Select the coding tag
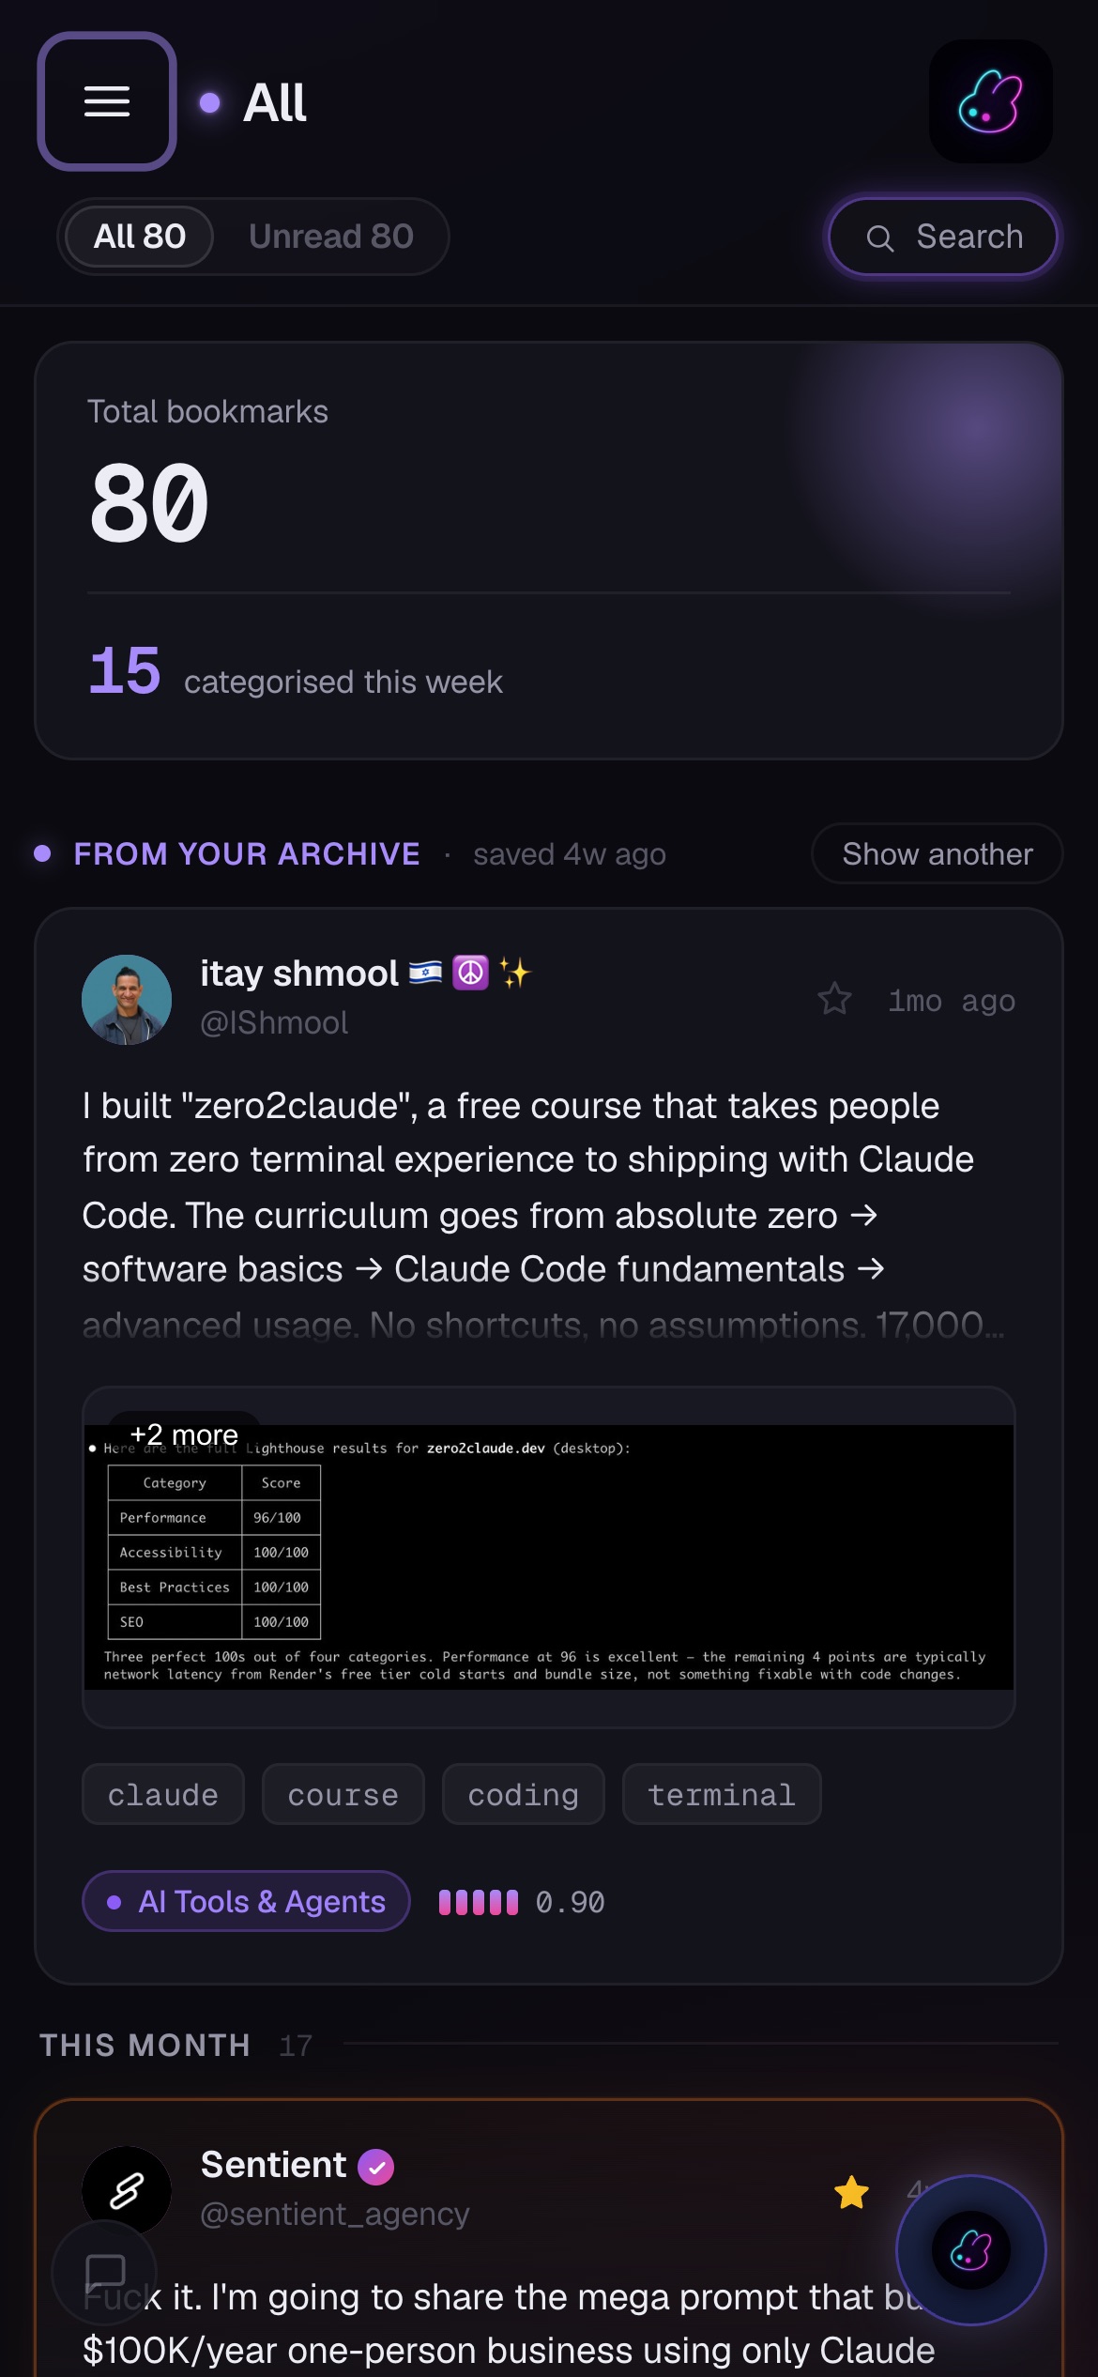 tap(524, 1794)
